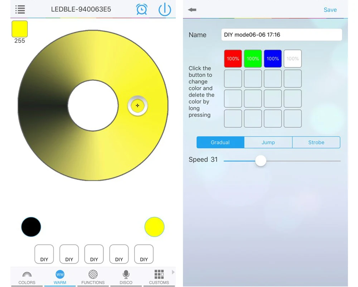Click the brightness value 255

point(20,41)
